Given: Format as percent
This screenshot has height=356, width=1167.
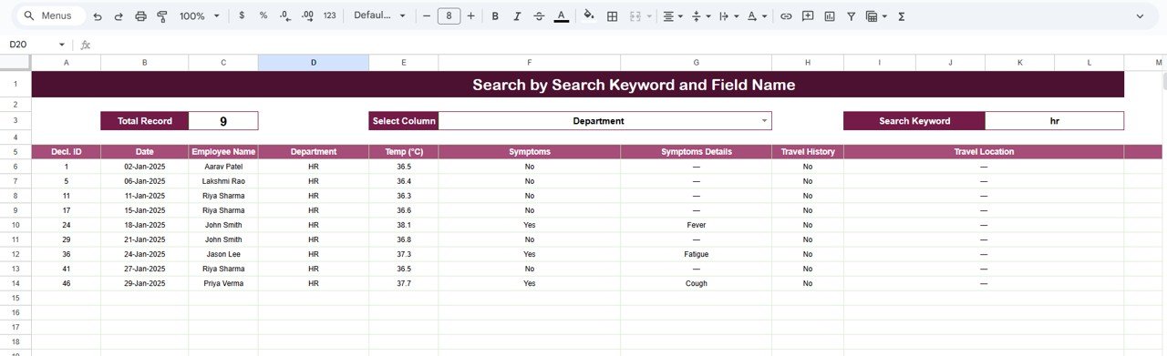Looking at the screenshot, I should click(x=263, y=16).
